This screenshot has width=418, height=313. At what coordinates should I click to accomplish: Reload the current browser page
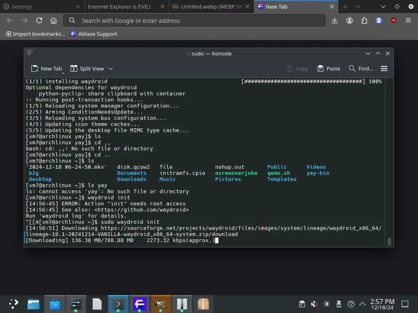(x=39, y=20)
